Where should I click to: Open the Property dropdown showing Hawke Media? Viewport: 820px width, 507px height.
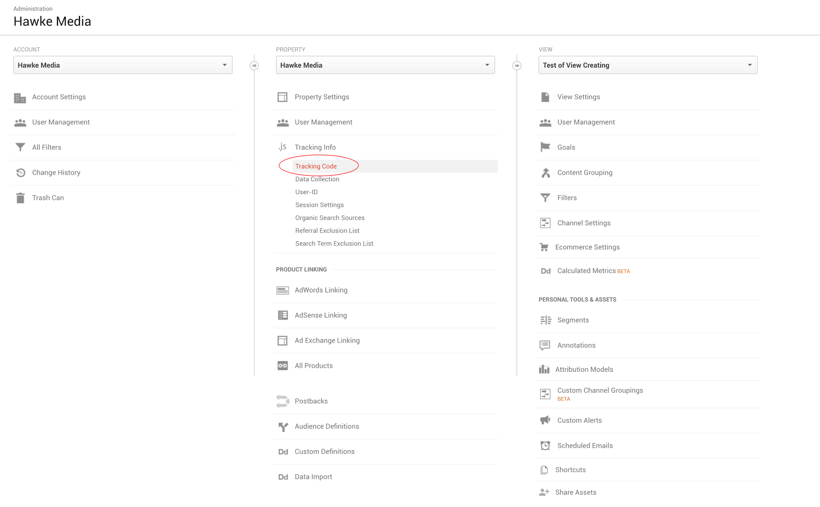(x=385, y=65)
